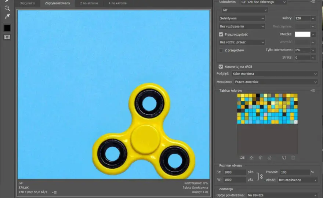323x198 pixels.
Task: Toggle the Przezroczystość checkbox
Action: (221, 34)
